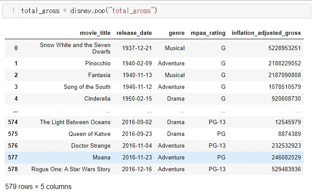This screenshot has width=312, height=196.
Task: Select the Pinocchio title cell
Action: pyautogui.click(x=98, y=63)
